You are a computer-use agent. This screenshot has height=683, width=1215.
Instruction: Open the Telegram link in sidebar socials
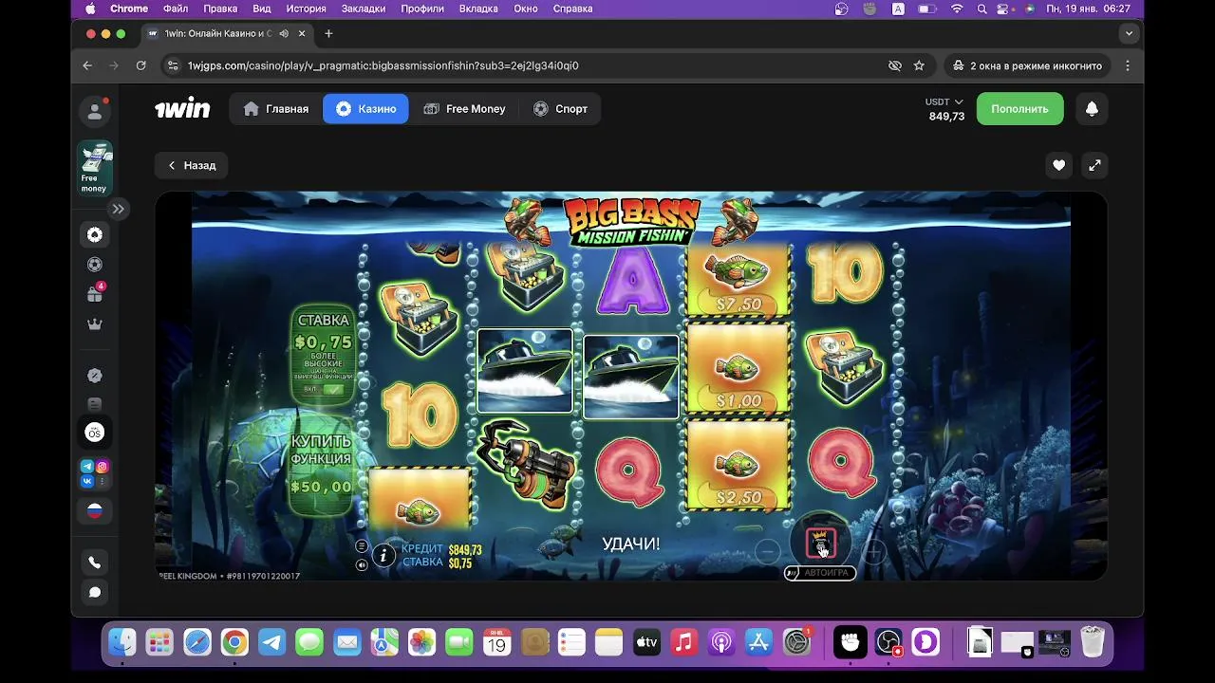pyautogui.click(x=87, y=466)
